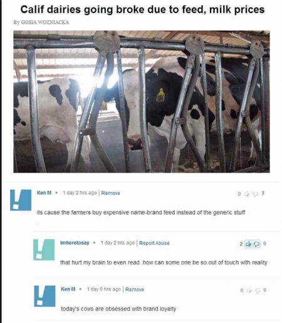282x323 pixels.
Task: Open Ken M's avatar on the last reply
Action: click(x=44, y=296)
